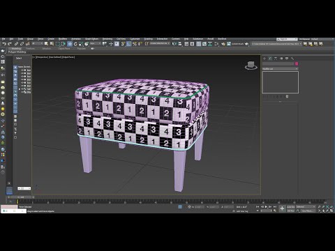Viewport: 335px width, 251px height.
Task: Open the Hierarchy command panel tab
Action: click(276, 59)
